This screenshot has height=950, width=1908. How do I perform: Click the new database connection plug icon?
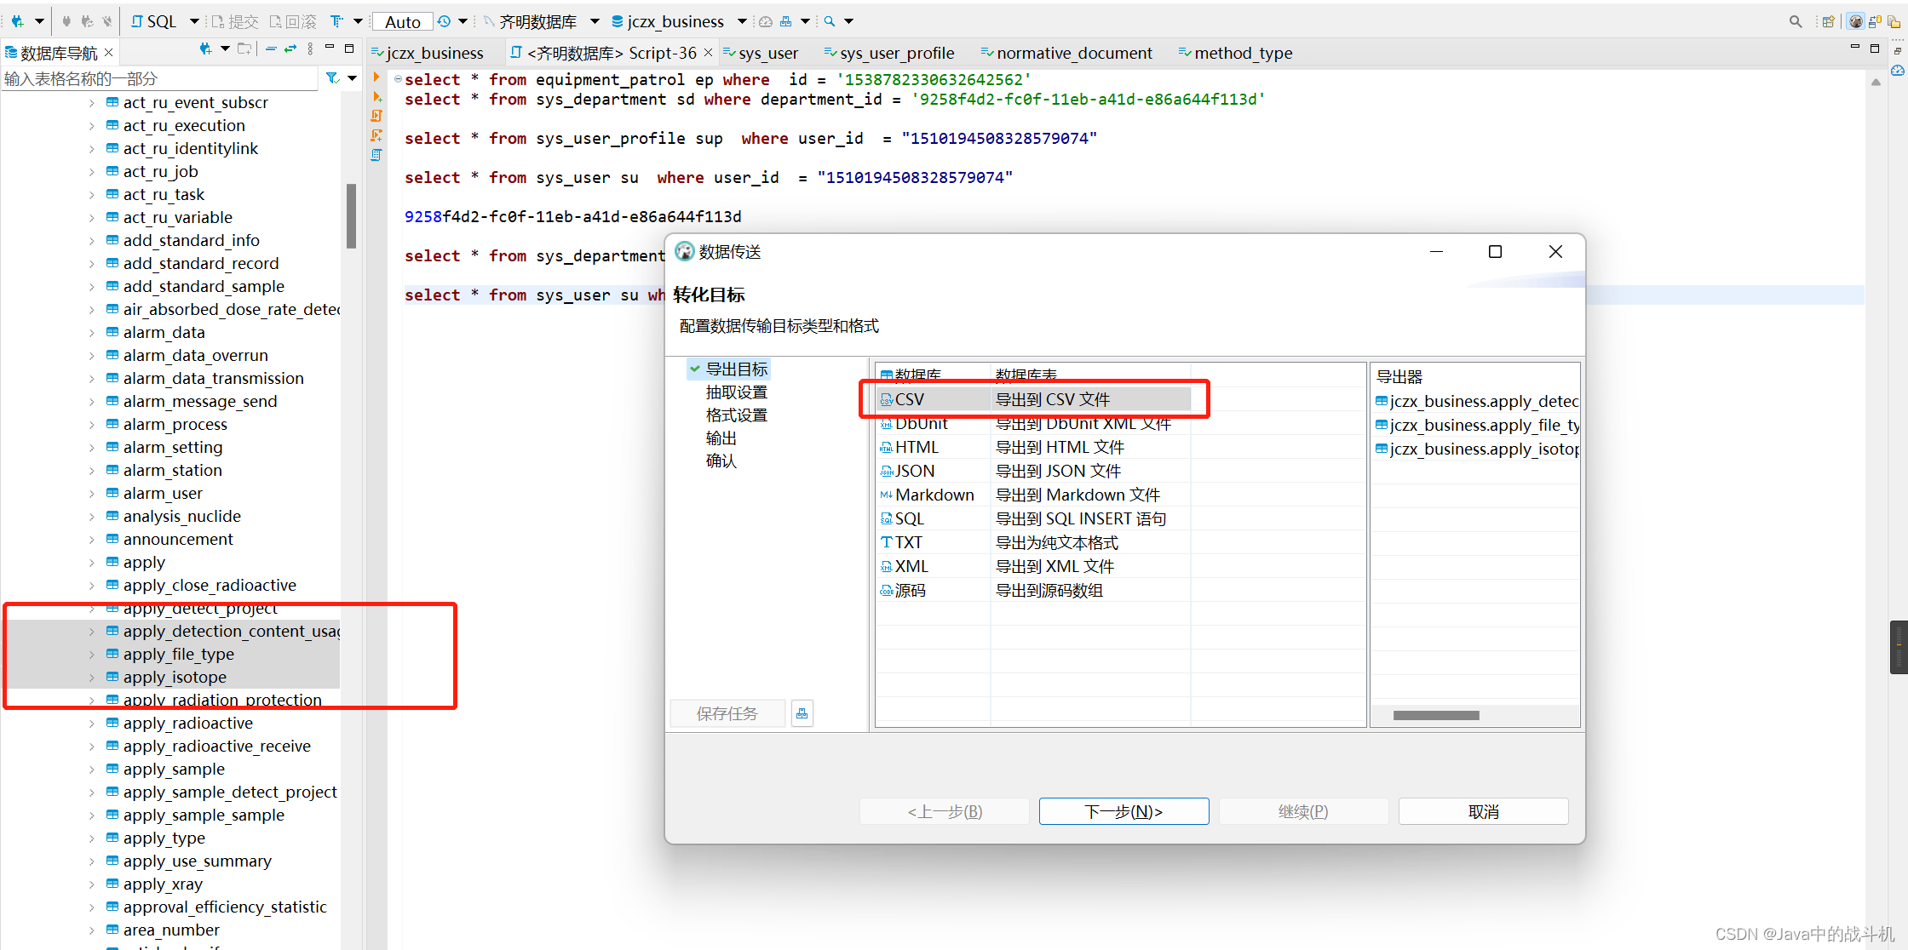point(17,21)
